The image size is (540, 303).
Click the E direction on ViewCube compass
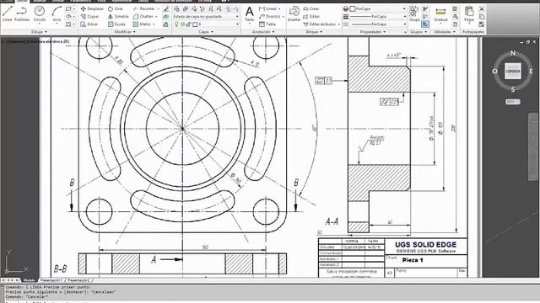tap(531, 71)
